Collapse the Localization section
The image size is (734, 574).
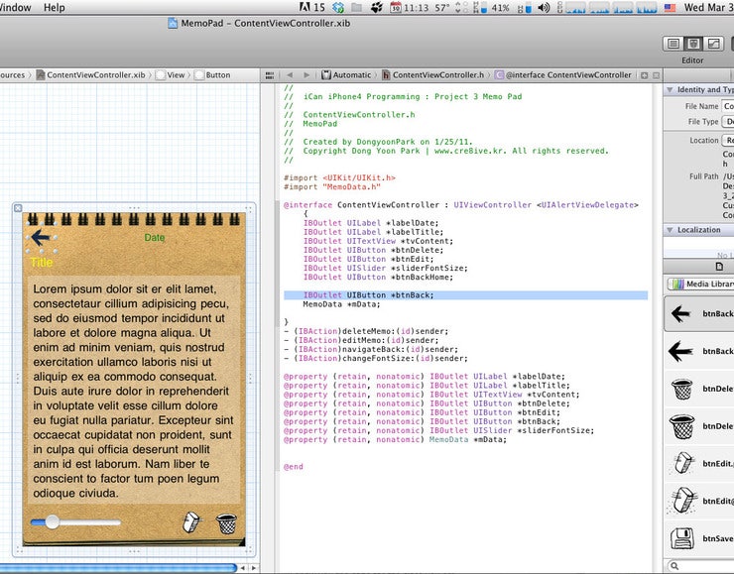[x=670, y=230]
